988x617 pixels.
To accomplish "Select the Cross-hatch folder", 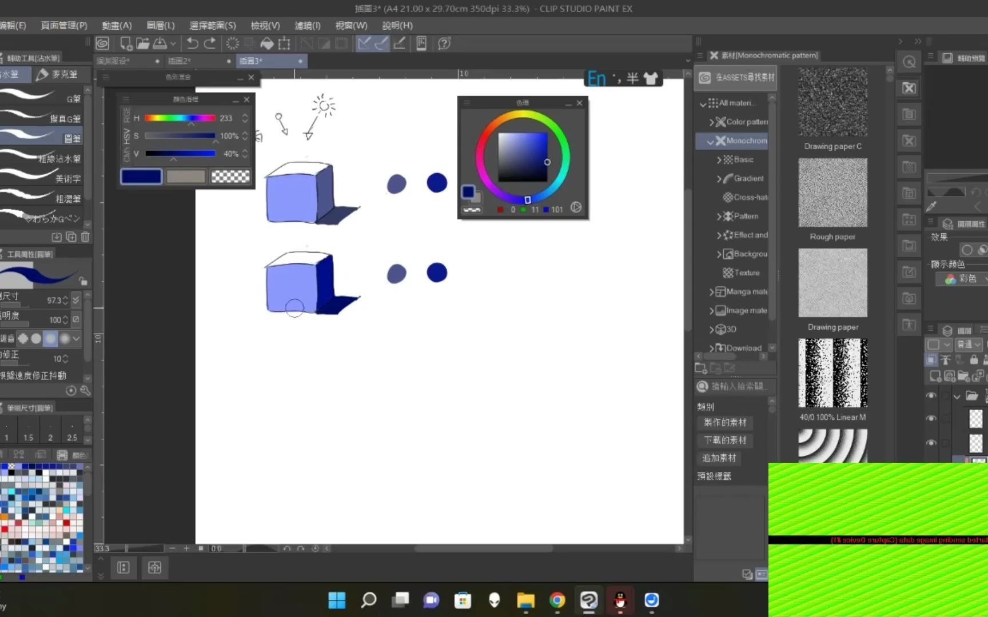I will tap(745, 197).
